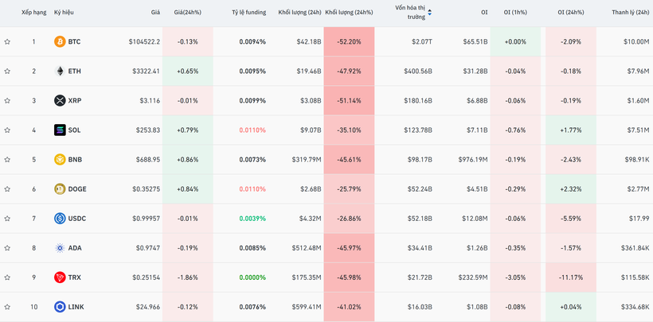
Task: Star the LINK row as favorite
Action: tap(7, 307)
